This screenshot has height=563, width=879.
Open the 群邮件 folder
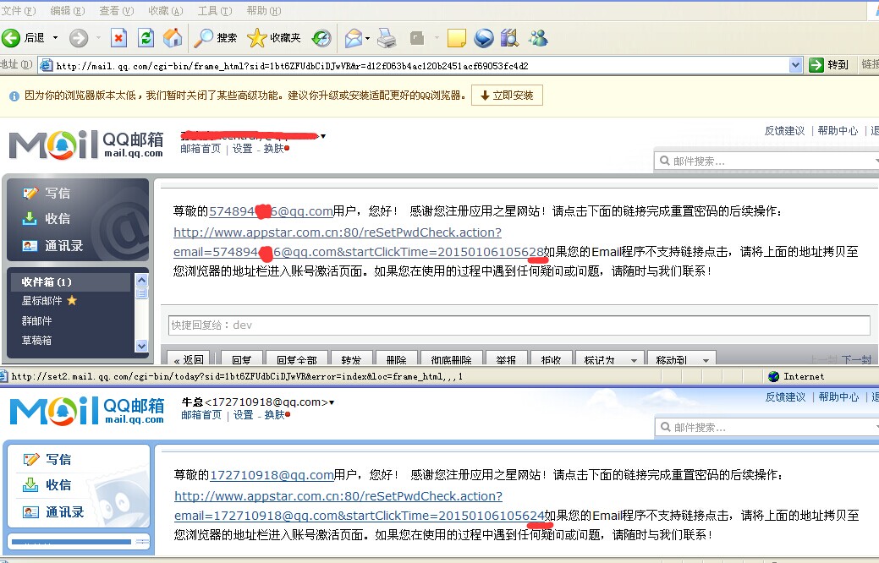click(37, 321)
